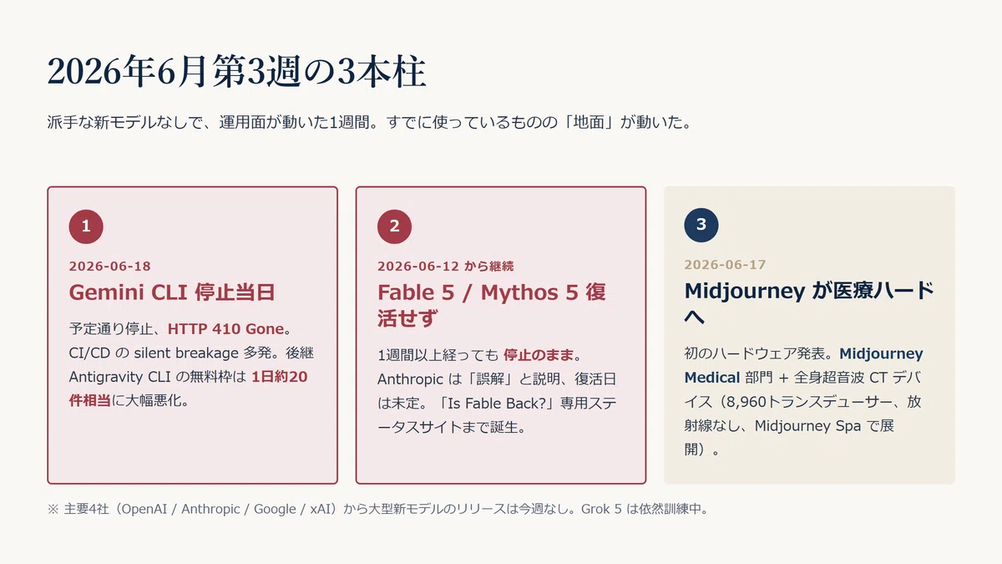
Task: Click the text '初のハードウェア発表'
Action: [754, 353]
